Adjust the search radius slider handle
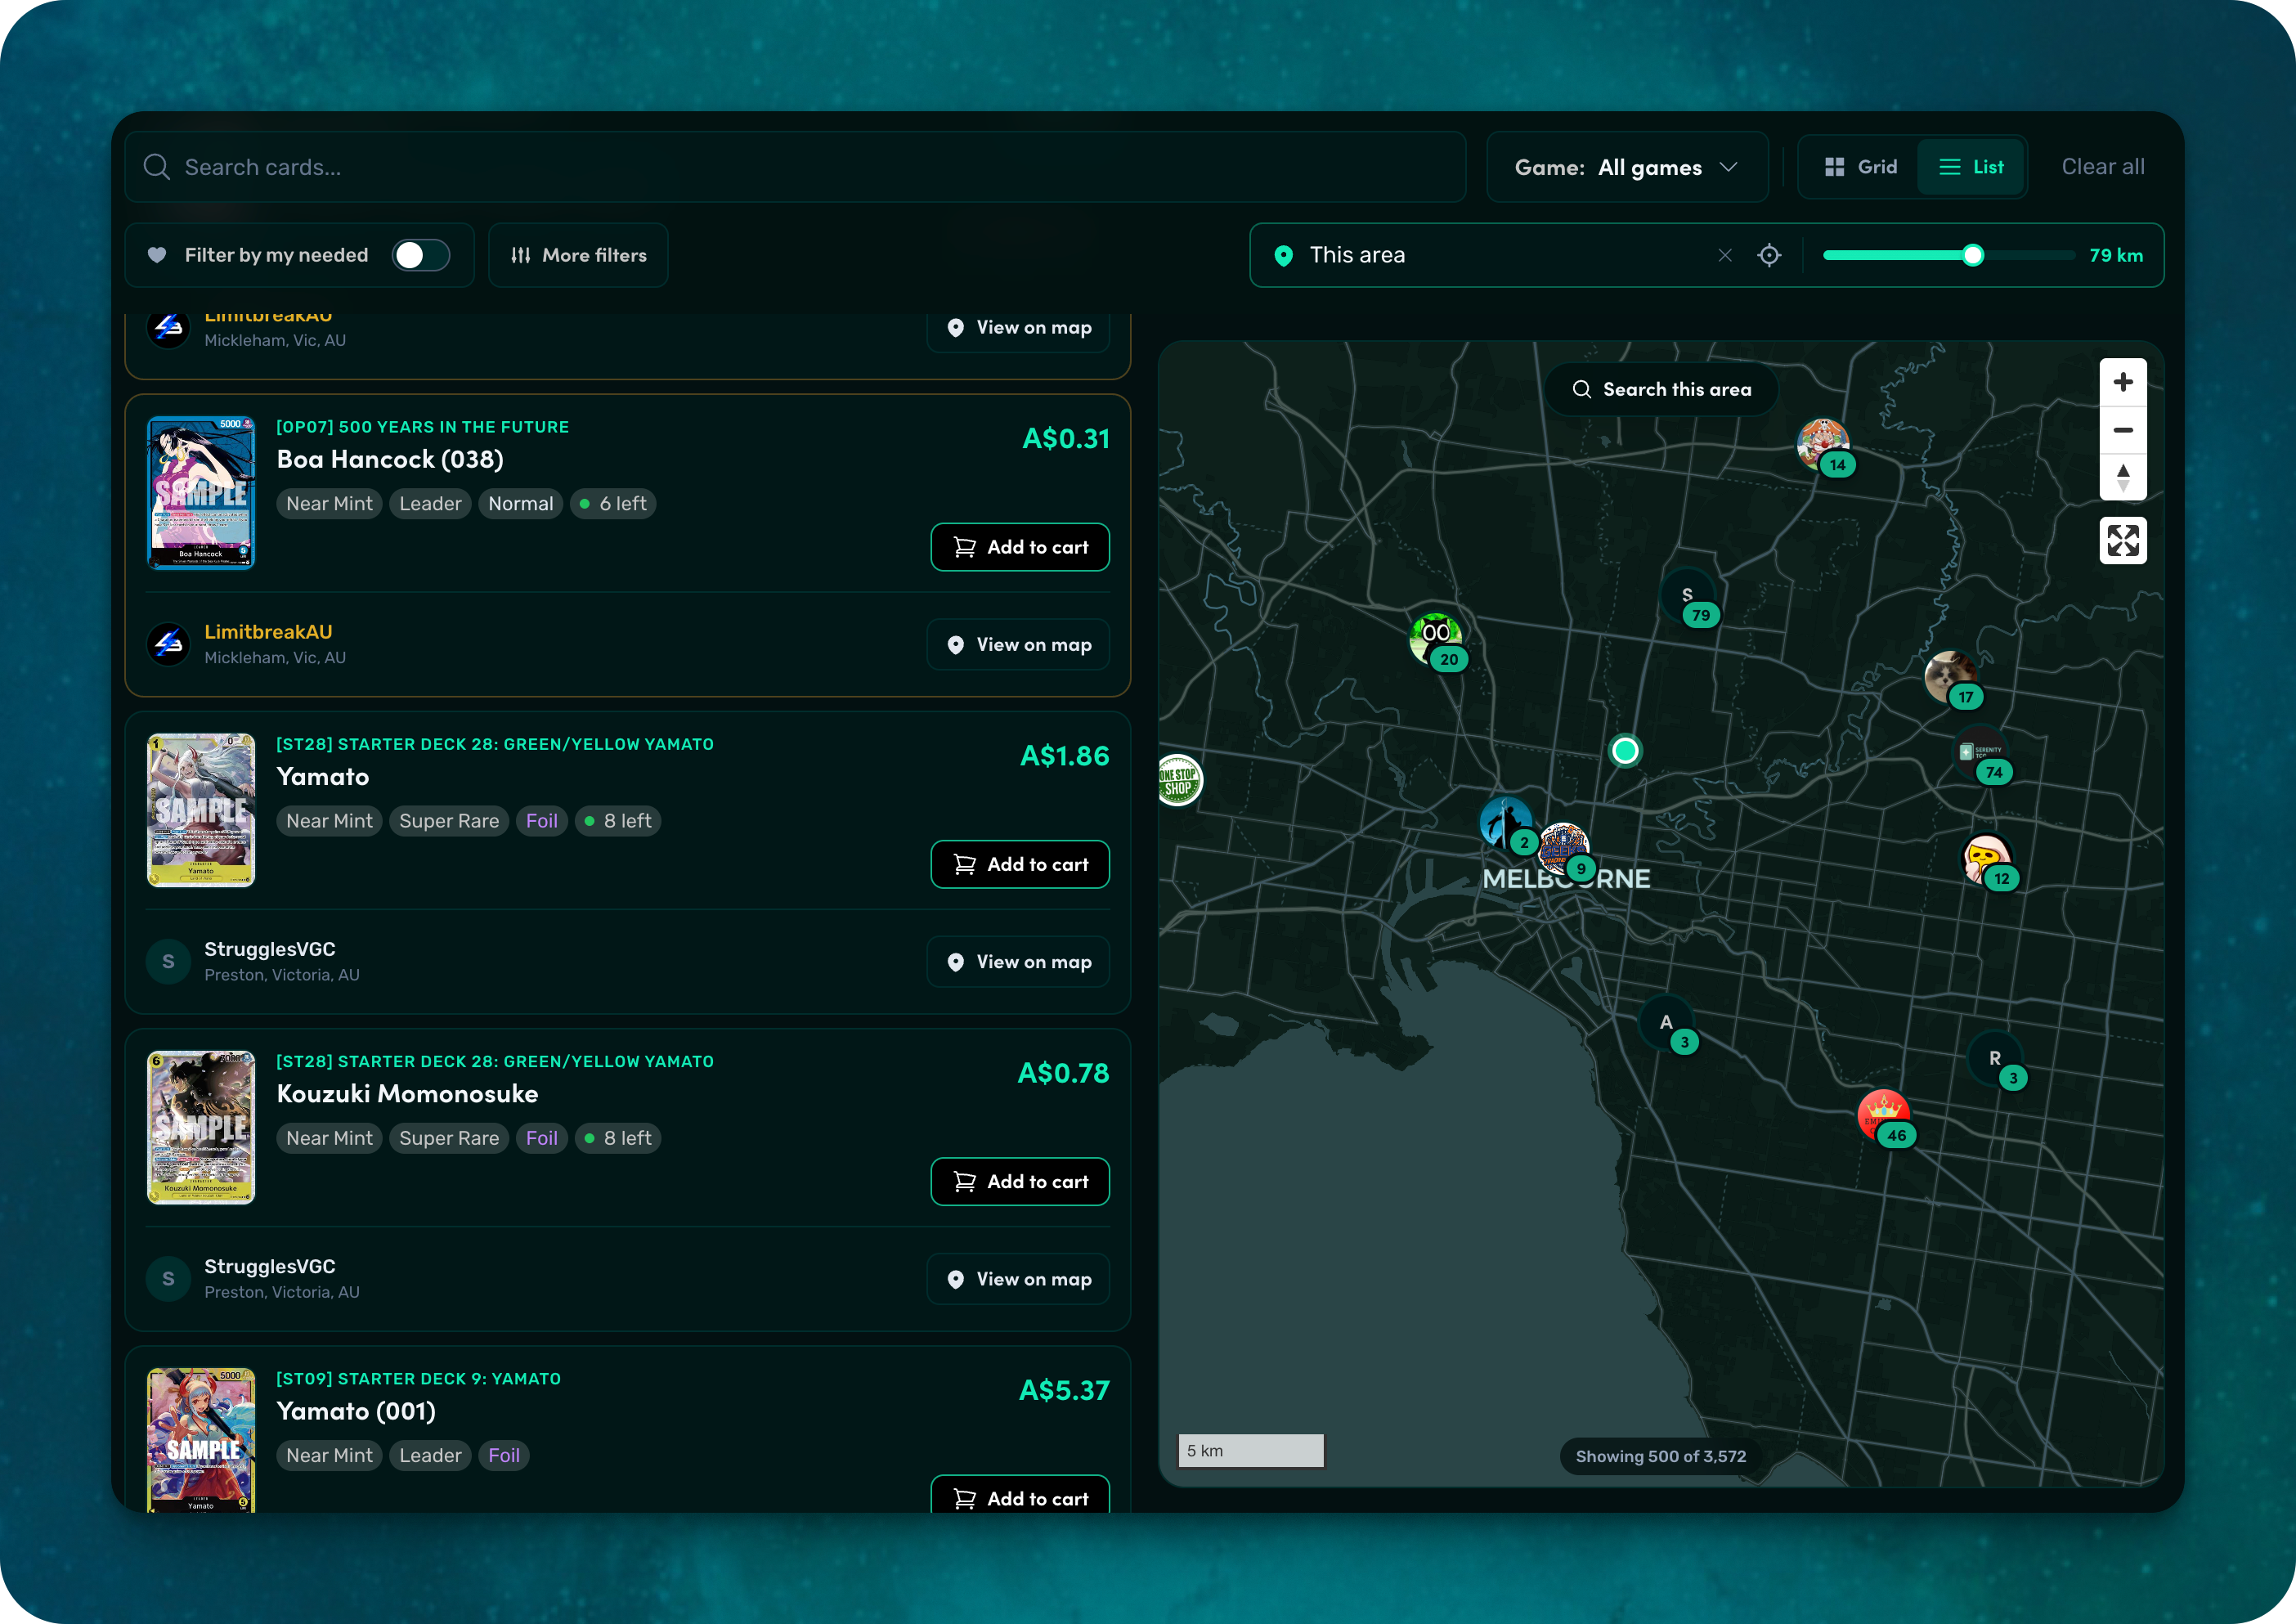 pyautogui.click(x=1973, y=255)
